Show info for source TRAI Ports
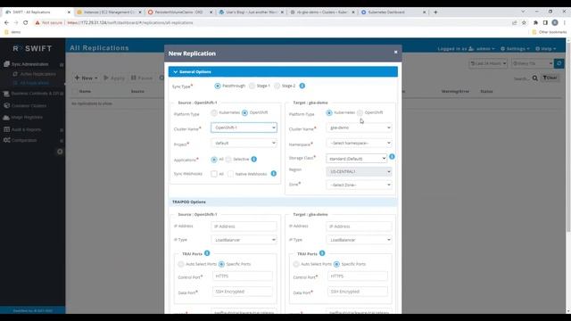 [207, 253]
